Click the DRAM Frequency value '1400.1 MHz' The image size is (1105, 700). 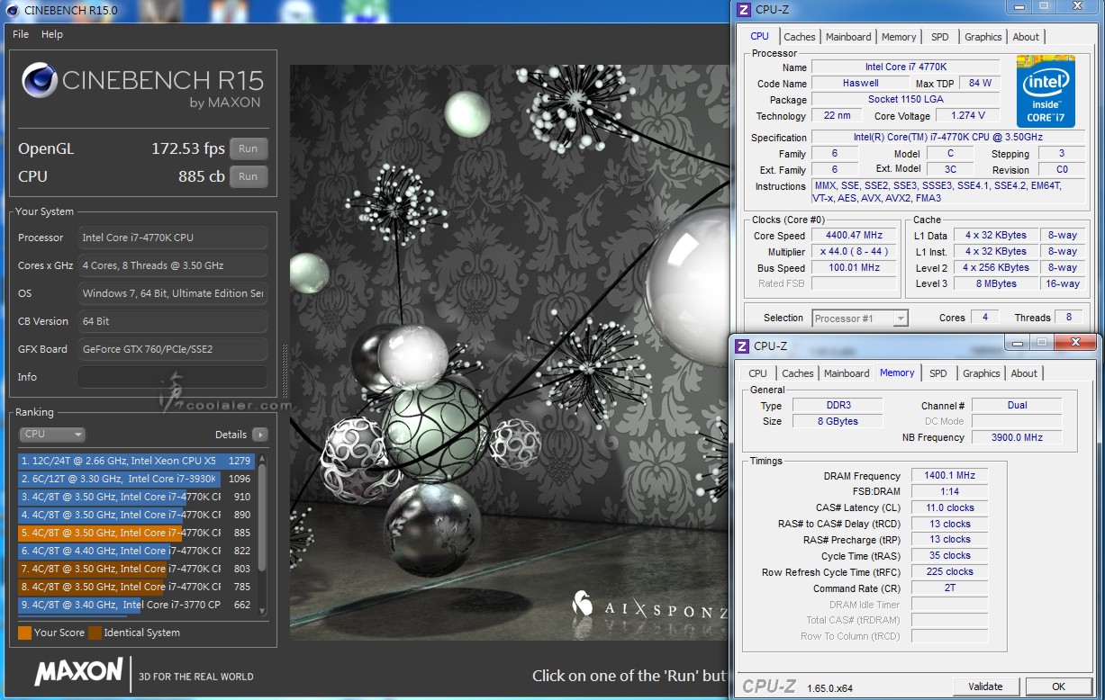point(949,476)
